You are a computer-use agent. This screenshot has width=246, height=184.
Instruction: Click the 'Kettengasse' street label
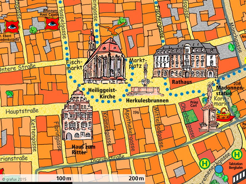click(x=34, y=135)
